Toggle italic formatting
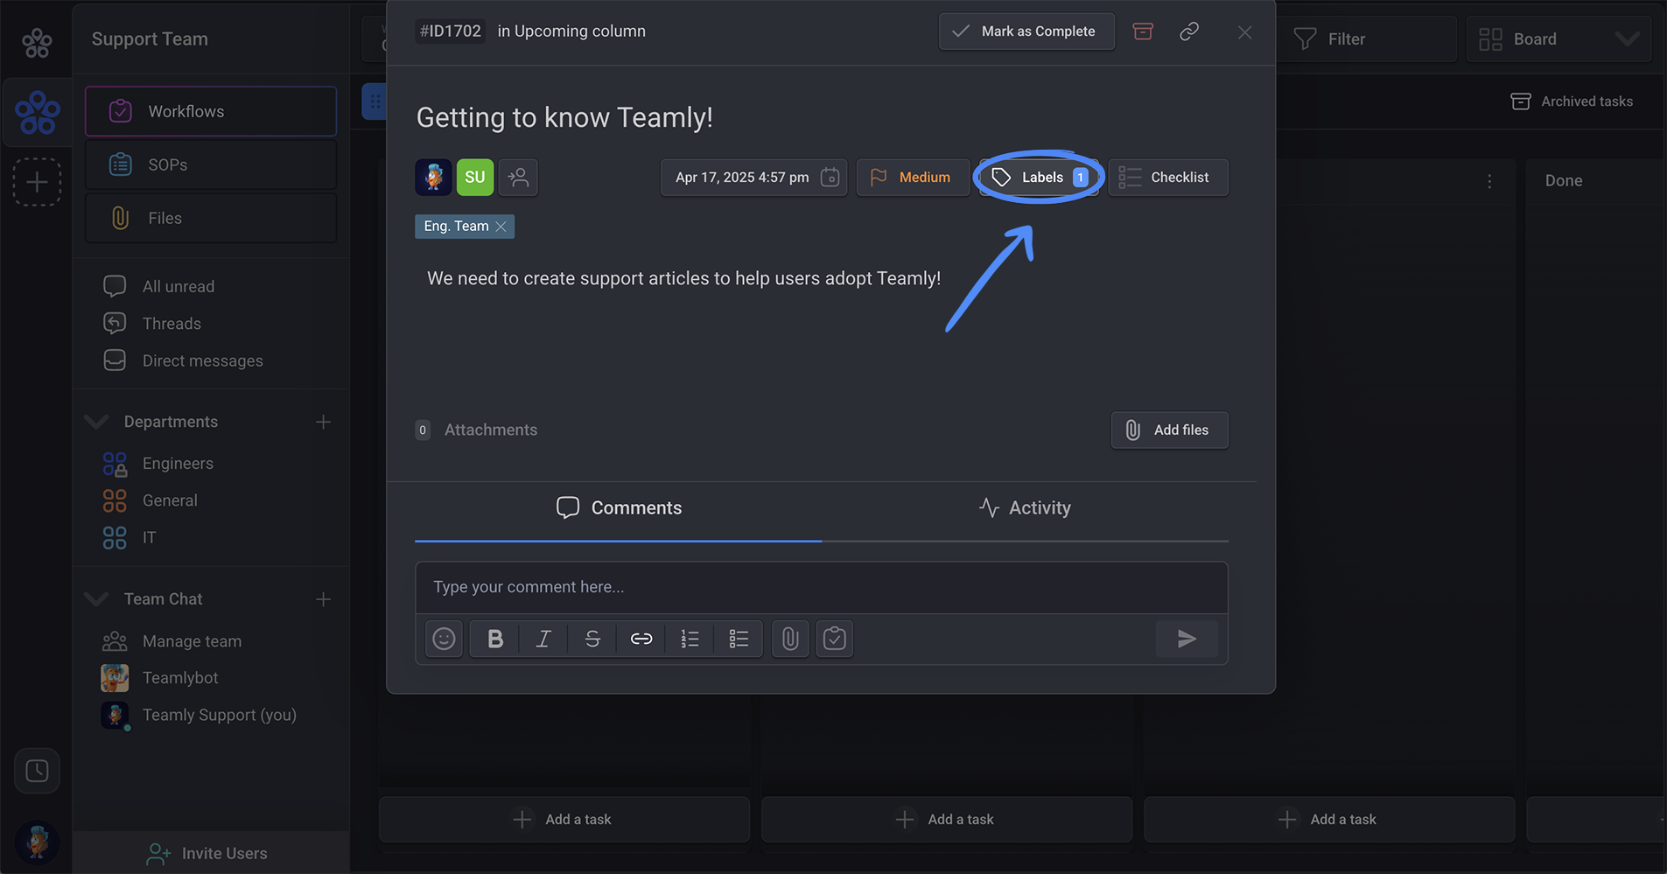 coord(543,639)
